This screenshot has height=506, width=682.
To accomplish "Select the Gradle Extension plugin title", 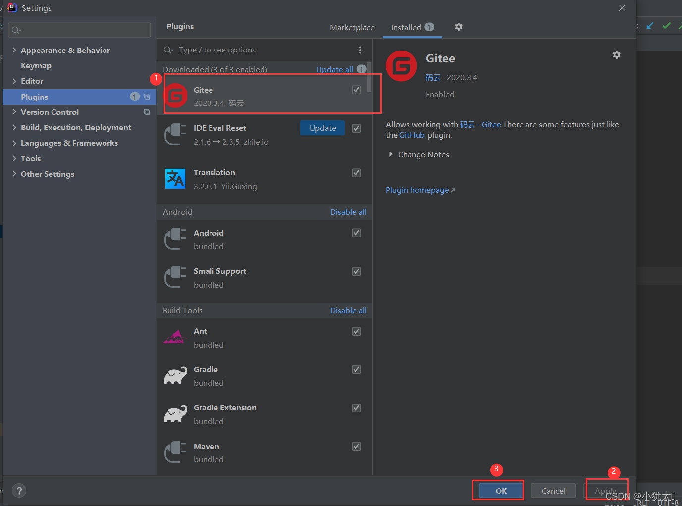I will click(225, 407).
